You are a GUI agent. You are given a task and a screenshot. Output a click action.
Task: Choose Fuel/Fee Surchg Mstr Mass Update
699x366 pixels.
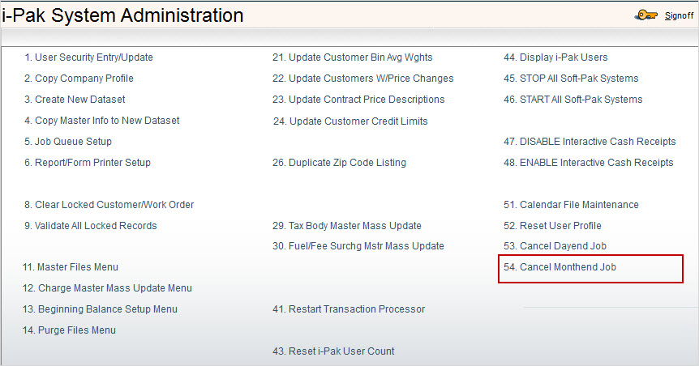(x=358, y=246)
